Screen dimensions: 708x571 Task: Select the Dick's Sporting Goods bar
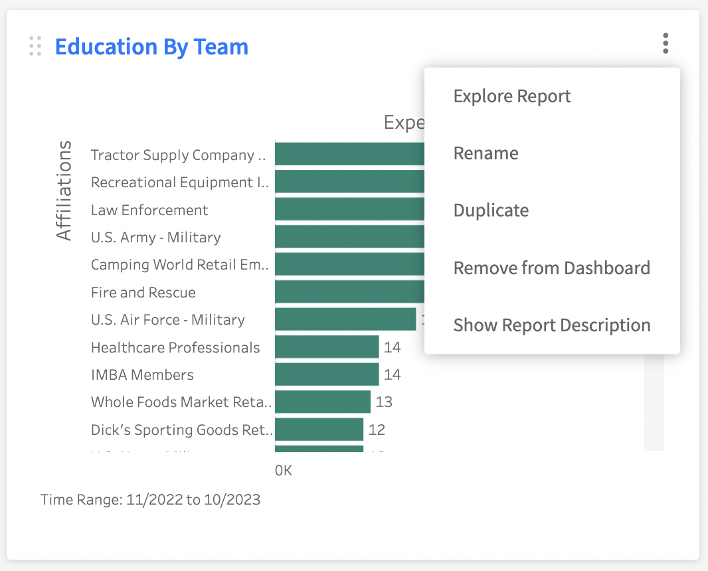tap(319, 430)
